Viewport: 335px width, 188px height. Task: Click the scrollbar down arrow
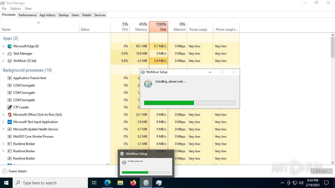click(333, 162)
